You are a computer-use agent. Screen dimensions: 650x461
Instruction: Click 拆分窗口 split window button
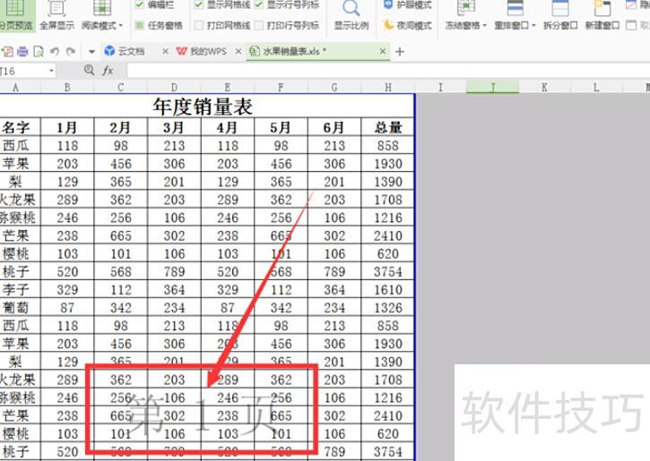[x=560, y=16]
